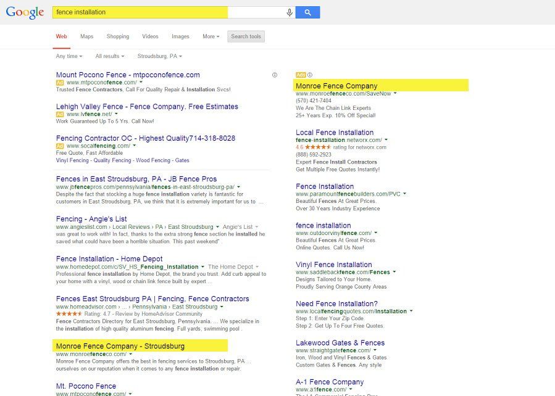Expand arrow next to www.lvfence.net URL

point(116,114)
